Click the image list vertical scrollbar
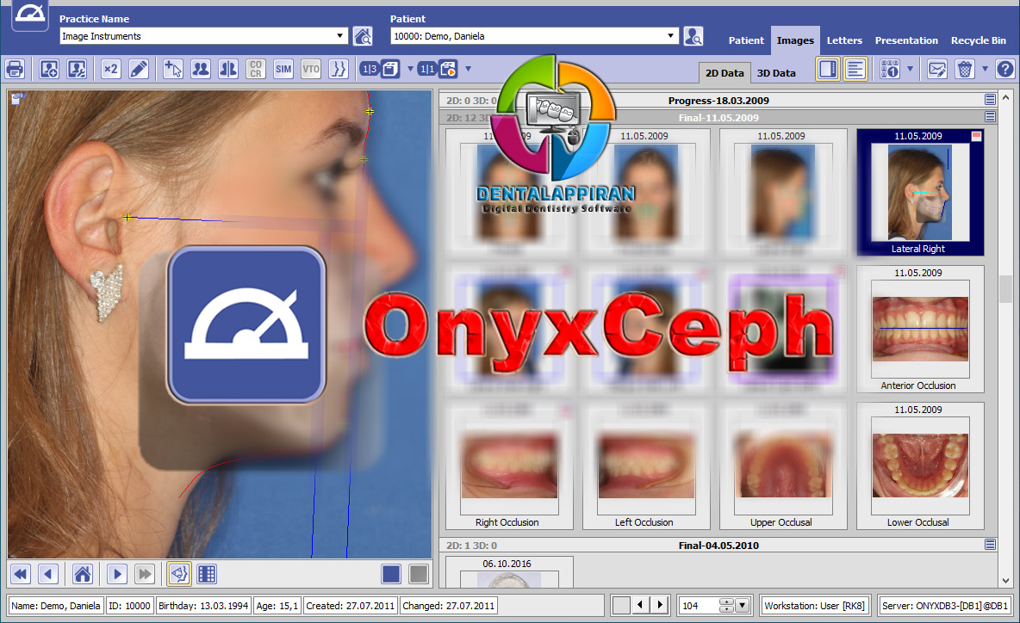The height and width of the screenshot is (623, 1020). pos(1005,339)
